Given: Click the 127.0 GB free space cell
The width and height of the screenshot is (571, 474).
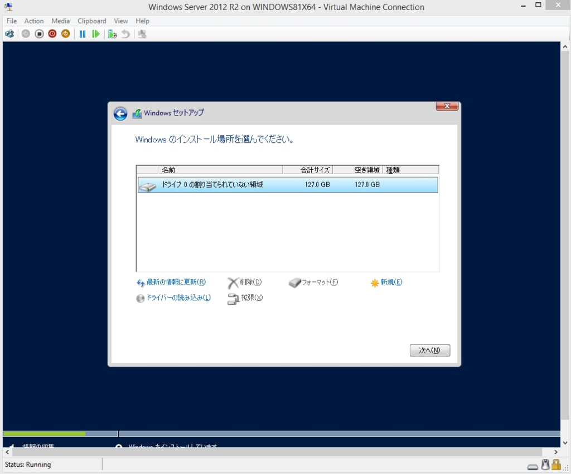Looking at the screenshot, I should (367, 184).
